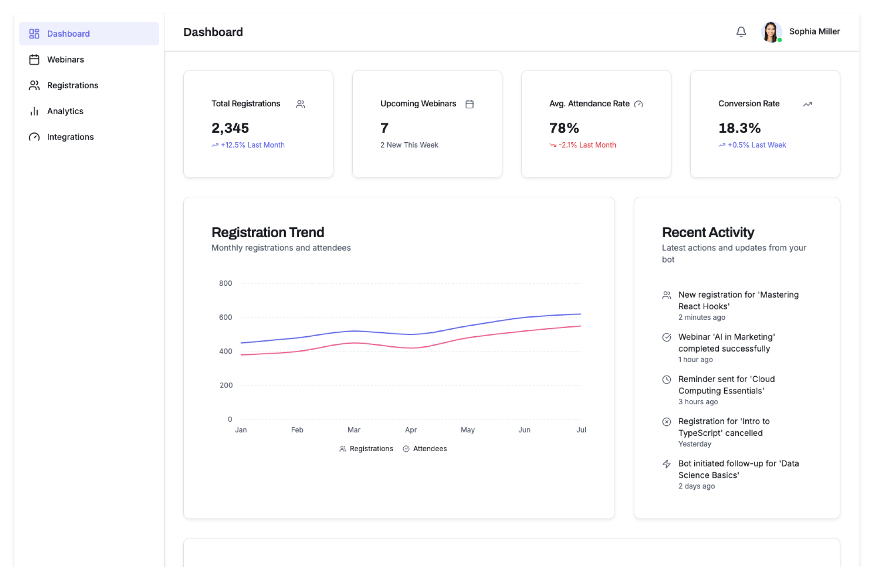This screenshot has width=873, height=567.
Task: Click the Analytics bar chart icon
Action: pyautogui.click(x=34, y=111)
